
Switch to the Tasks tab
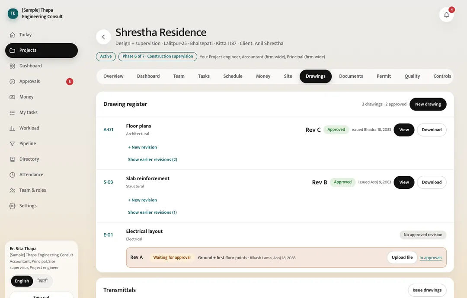[x=204, y=76]
